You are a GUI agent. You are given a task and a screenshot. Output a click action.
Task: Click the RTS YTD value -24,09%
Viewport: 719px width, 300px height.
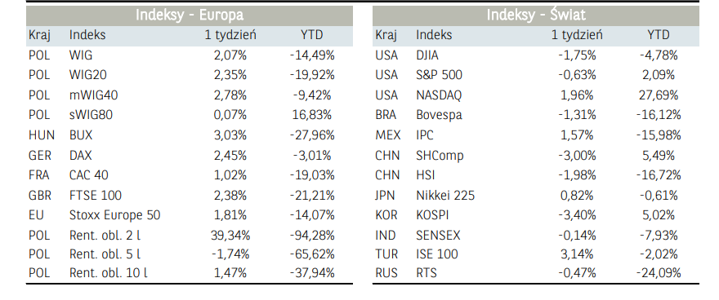[658, 273]
